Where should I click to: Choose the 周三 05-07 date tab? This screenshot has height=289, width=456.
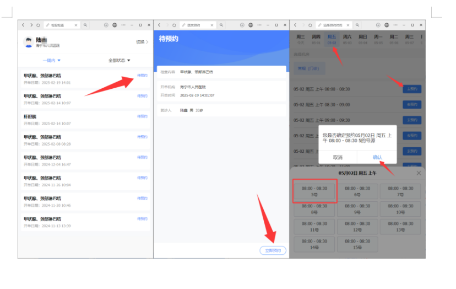tap(409, 40)
